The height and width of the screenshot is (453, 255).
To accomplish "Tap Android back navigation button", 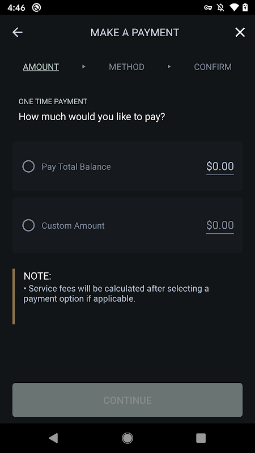I will click(53, 438).
